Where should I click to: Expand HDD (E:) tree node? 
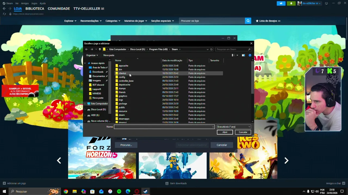pyautogui.click(x=85, y=115)
